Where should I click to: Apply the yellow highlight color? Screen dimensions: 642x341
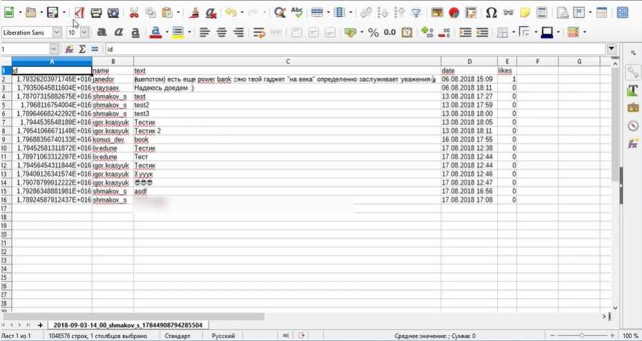(177, 32)
